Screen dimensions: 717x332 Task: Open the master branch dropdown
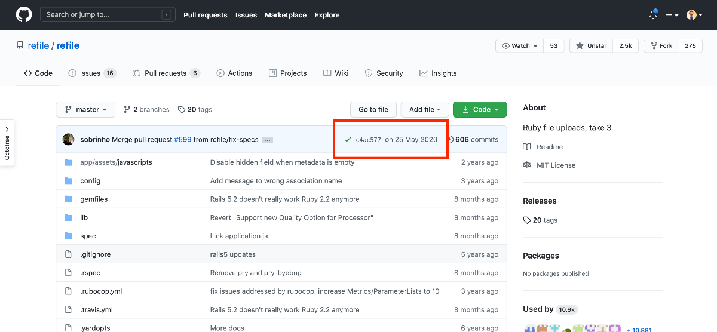pyautogui.click(x=85, y=109)
